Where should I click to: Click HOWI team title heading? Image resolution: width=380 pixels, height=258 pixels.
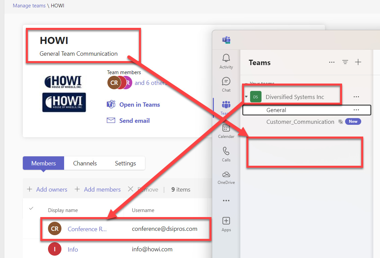coord(54,41)
